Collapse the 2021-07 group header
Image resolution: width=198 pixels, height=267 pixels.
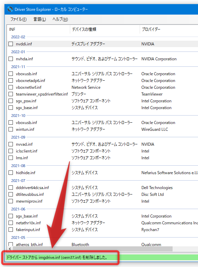pos(18,181)
